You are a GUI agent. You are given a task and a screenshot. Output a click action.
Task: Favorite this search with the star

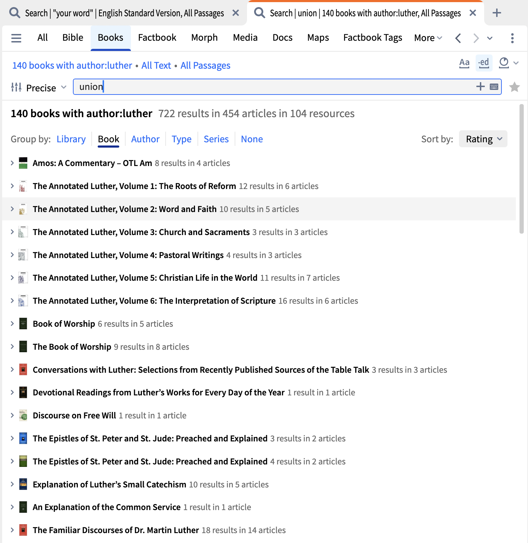514,87
